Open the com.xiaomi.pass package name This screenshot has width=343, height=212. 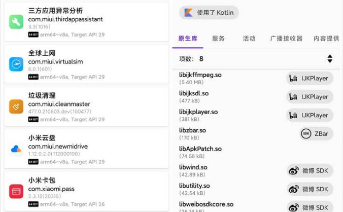pos(51,189)
